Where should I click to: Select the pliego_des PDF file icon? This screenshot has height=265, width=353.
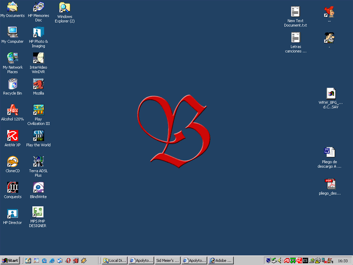(330, 184)
